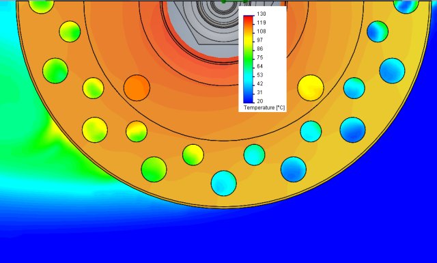Click the 75 label on the legend
437x263 pixels.
pyautogui.click(x=259, y=57)
